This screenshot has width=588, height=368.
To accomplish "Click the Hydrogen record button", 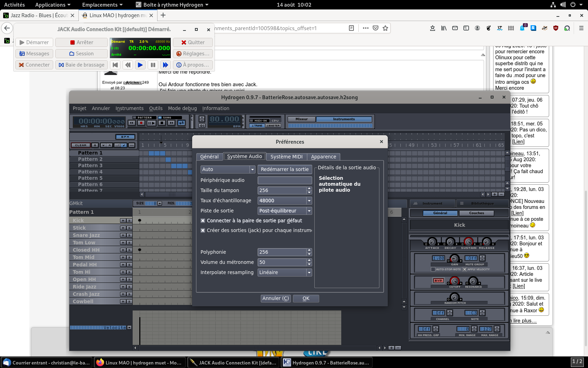I will (x=141, y=123).
